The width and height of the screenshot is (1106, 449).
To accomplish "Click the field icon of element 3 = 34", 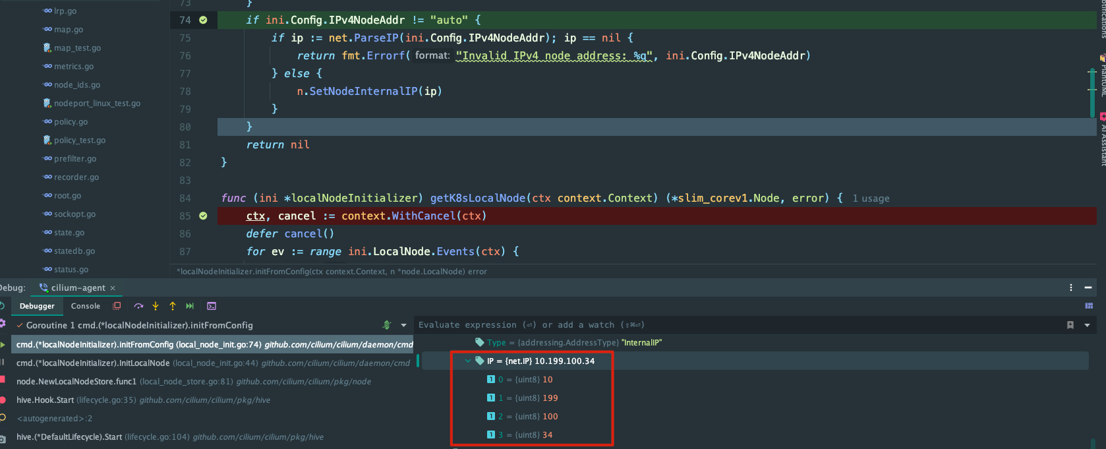I will tap(491, 434).
